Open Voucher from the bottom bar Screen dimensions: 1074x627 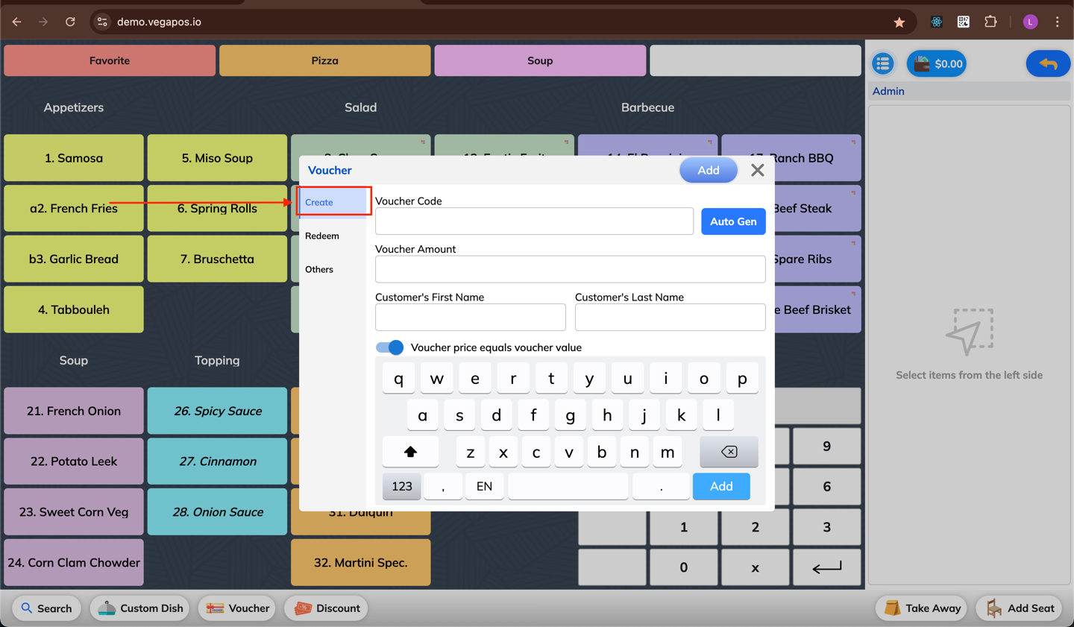pos(238,608)
